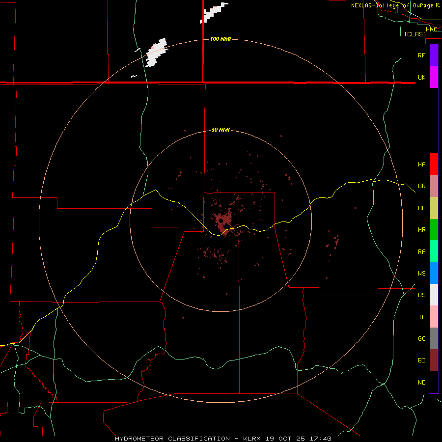Click the purple RF color swatch

coord(434,55)
